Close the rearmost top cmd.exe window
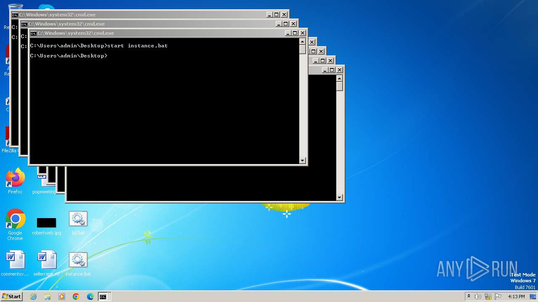Viewport: 538px width, 302px height. (284, 15)
